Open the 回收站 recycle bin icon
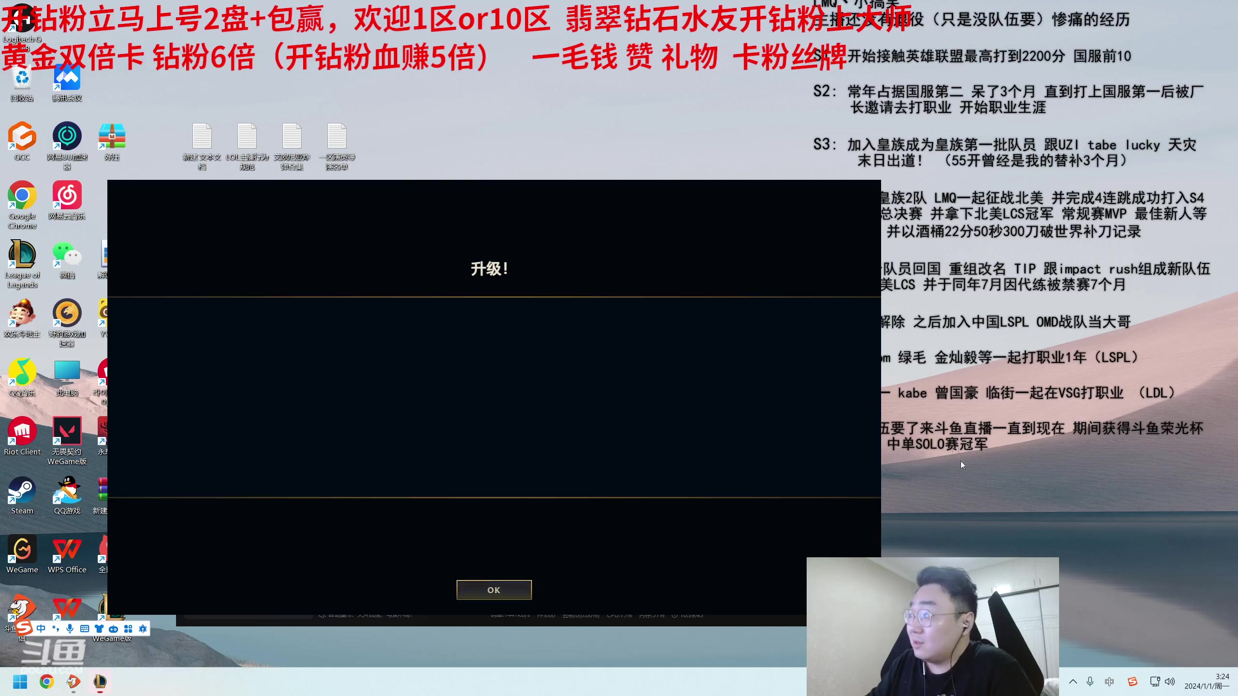Image resolution: width=1238 pixels, height=696 pixels. click(x=22, y=83)
